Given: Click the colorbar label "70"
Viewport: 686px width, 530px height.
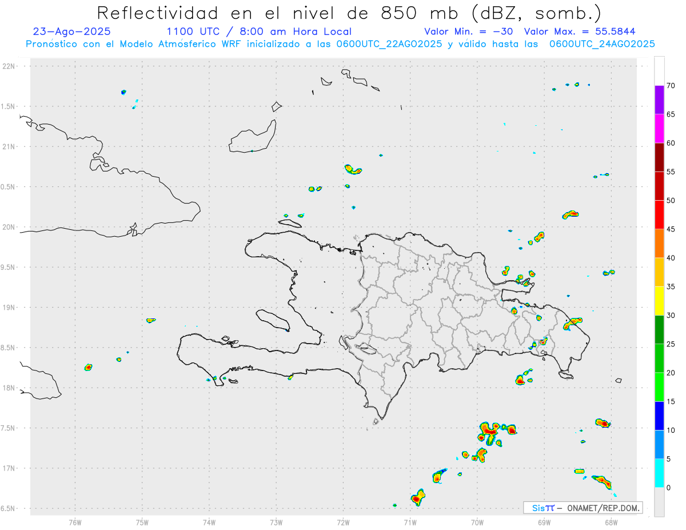Looking at the screenshot, I should tap(671, 86).
